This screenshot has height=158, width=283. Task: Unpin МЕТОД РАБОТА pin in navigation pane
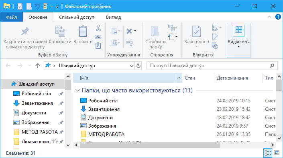61,132
